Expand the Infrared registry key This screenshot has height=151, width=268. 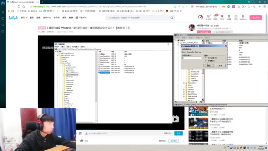click(x=184, y=92)
